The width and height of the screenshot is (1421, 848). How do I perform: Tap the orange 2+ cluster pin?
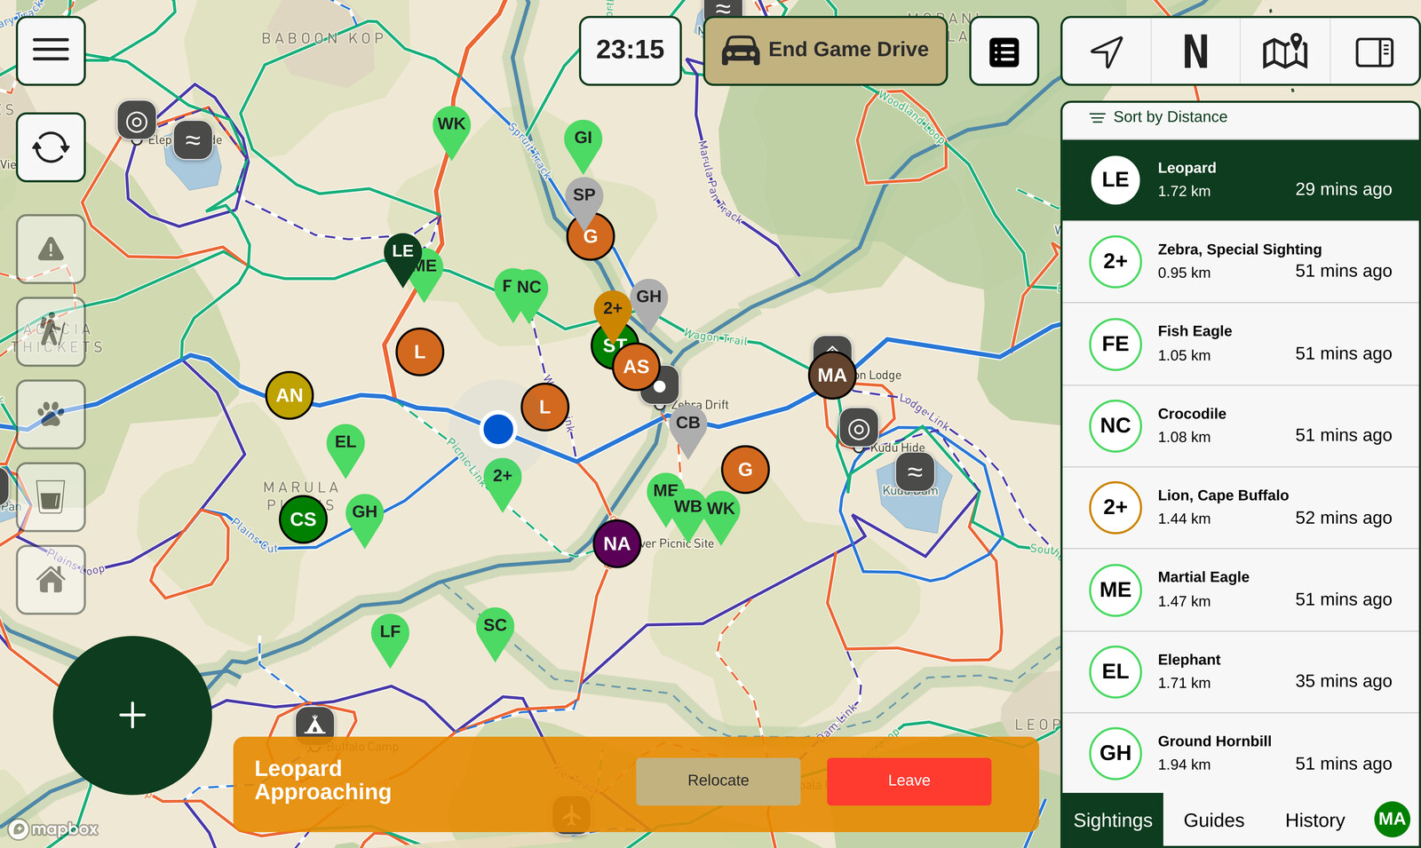point(612,311)
